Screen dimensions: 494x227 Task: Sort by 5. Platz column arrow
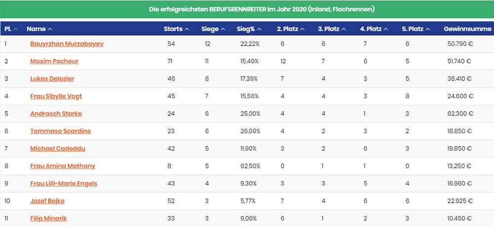[x=428, y=29]
